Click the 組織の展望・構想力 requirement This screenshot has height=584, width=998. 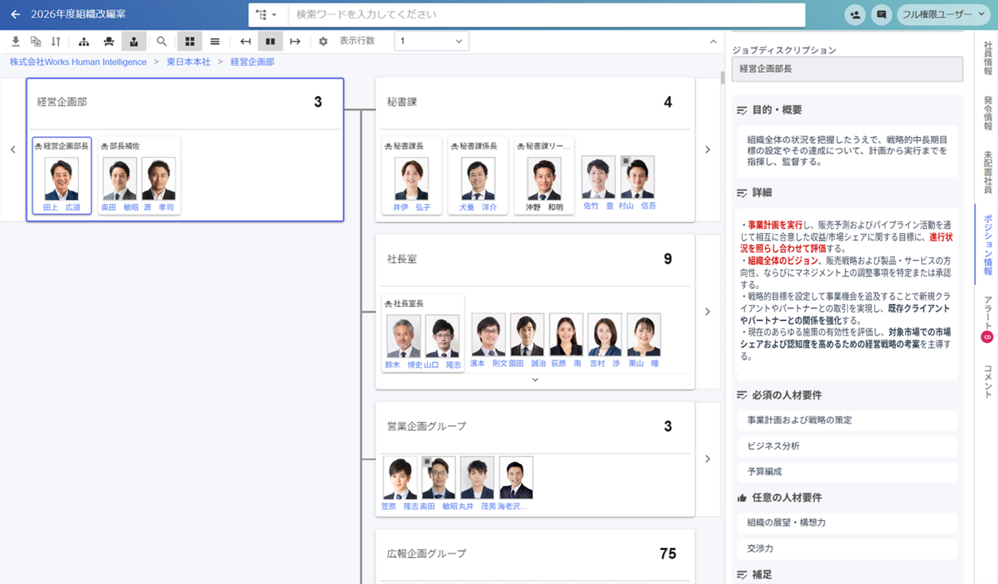coord(847,522)
